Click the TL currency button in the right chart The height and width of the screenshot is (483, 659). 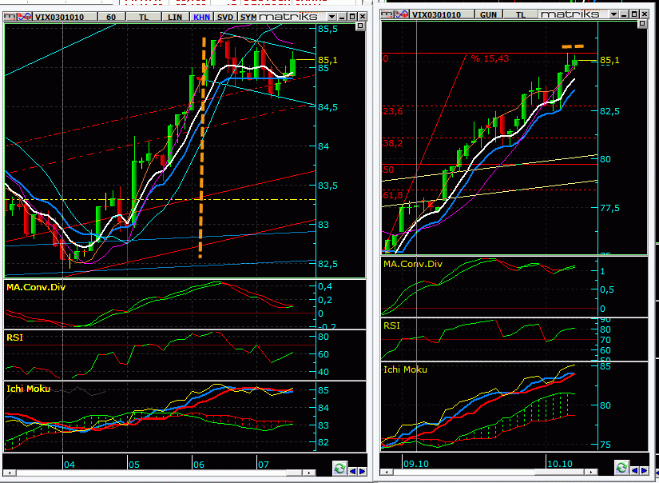pyautogui.click(x=519, y=14)
